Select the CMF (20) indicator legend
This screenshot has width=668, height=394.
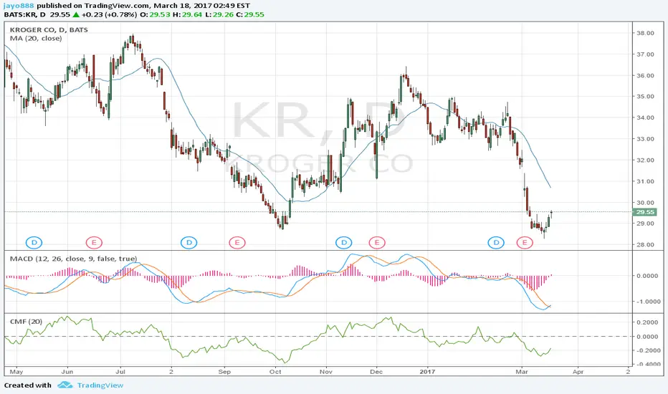[x=26, y=322]
